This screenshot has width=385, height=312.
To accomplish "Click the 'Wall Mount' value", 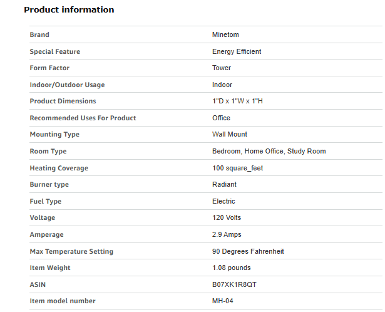I will point(230,134).
